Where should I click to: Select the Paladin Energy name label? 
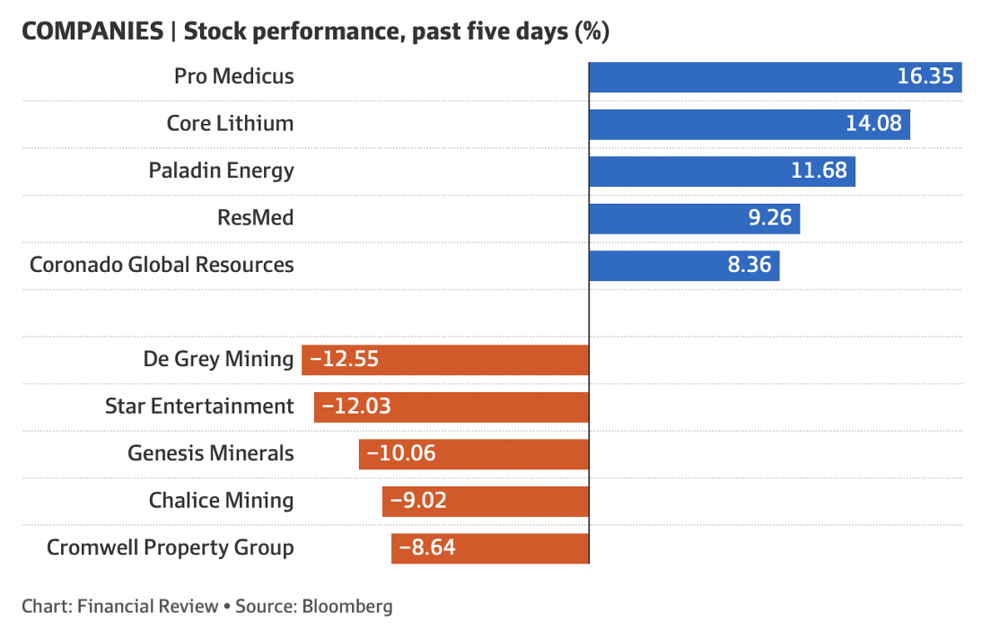(x=221, y=171)
